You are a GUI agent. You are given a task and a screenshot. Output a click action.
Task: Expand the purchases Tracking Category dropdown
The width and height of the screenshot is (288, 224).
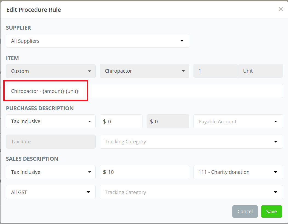pyautogui.click(x=191, y=142)
